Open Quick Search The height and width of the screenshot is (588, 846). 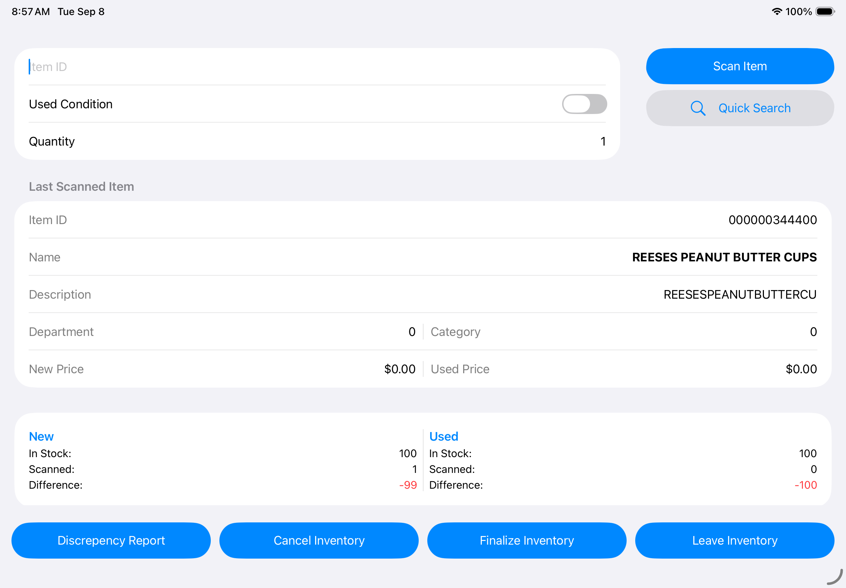click(x=740, y=108)
